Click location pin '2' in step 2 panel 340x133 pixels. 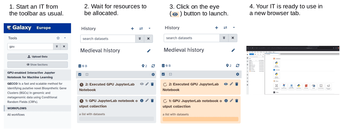click(144, 66)
